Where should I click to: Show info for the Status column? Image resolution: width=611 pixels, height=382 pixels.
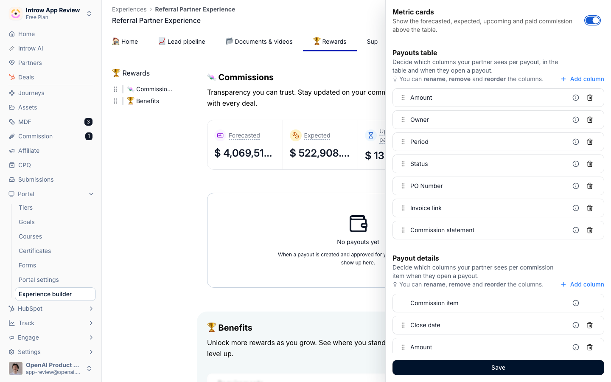[x=576, y=164]
